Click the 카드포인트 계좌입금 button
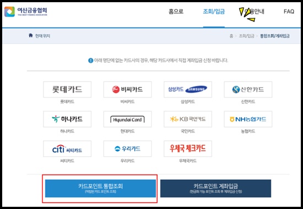The height and width of the screenshot is (209, 303). [215, 188]
